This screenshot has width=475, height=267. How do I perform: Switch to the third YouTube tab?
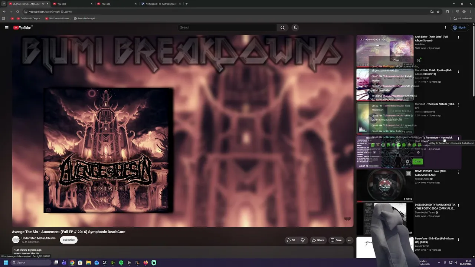[x=117, y=4]
